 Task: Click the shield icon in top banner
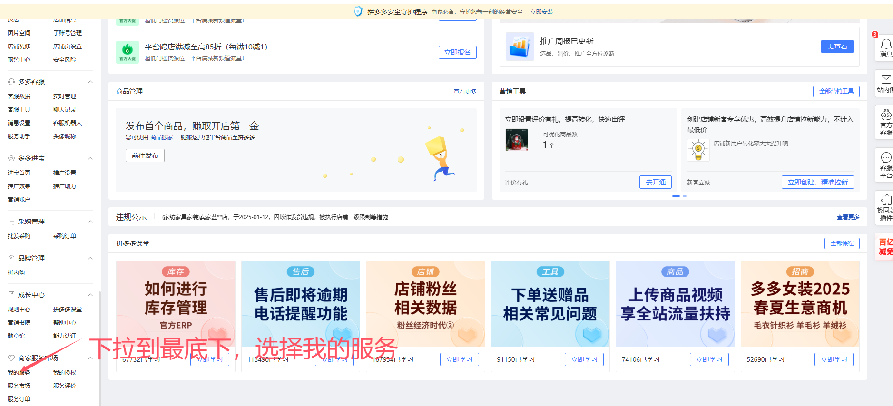click(358, 11)
